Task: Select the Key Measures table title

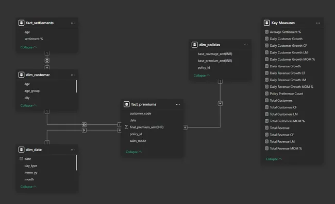Action: coord(283,23)
